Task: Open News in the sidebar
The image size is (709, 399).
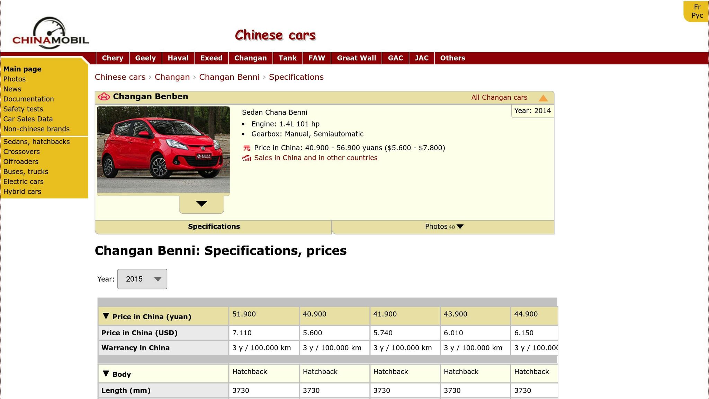Action: coord(12,89)
